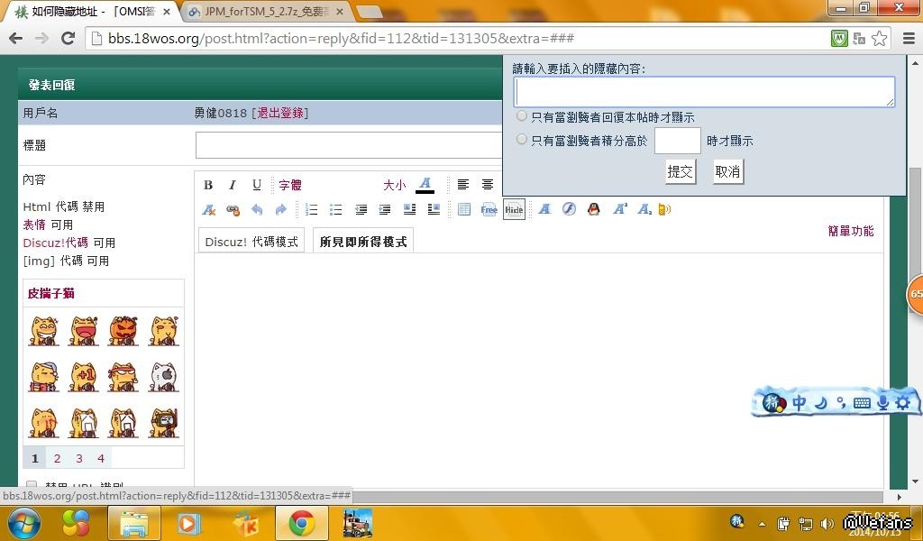The height and width of the screenshot is (541, 923).
Task: Toggle bold text formatting
Action: [x=208, y=185]
